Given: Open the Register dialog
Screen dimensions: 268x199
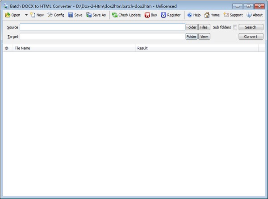Looking at the screenshot, I should (171, 15).
